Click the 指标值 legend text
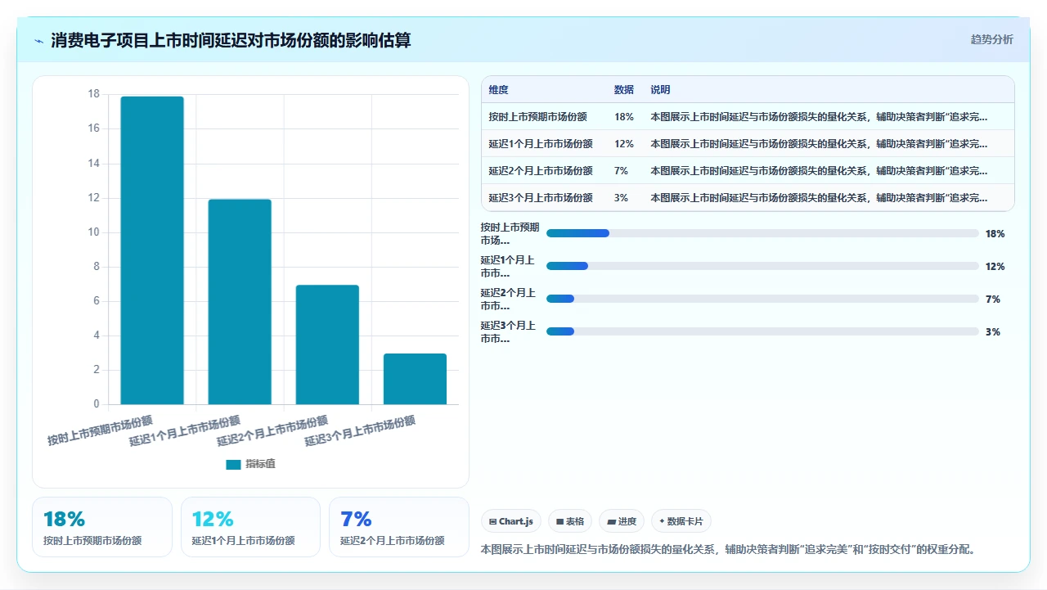This screenshot has width=1047, height=590. tap(261, 464)
